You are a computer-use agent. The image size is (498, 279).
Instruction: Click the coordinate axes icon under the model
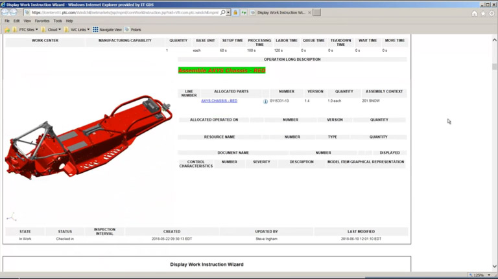click(12, 217)
